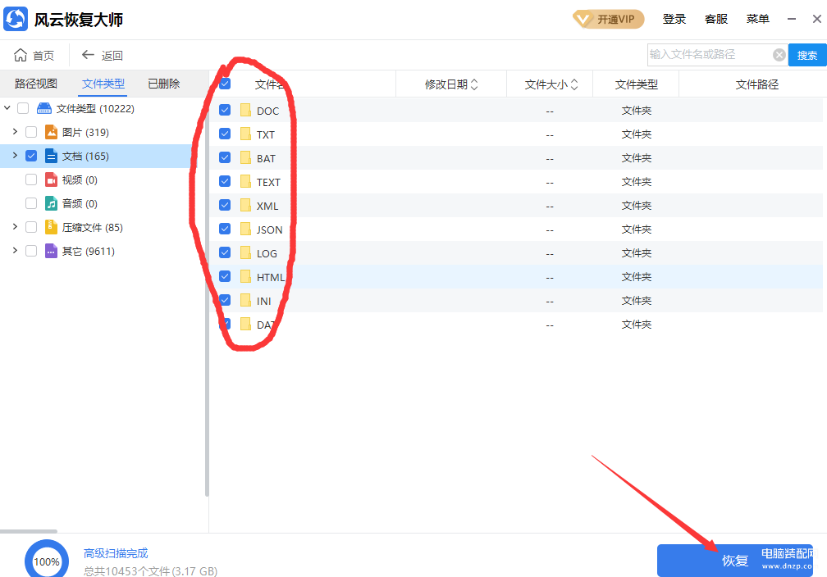Click the XML folder icon
827x577 pixels.
[x=245, y=205]
